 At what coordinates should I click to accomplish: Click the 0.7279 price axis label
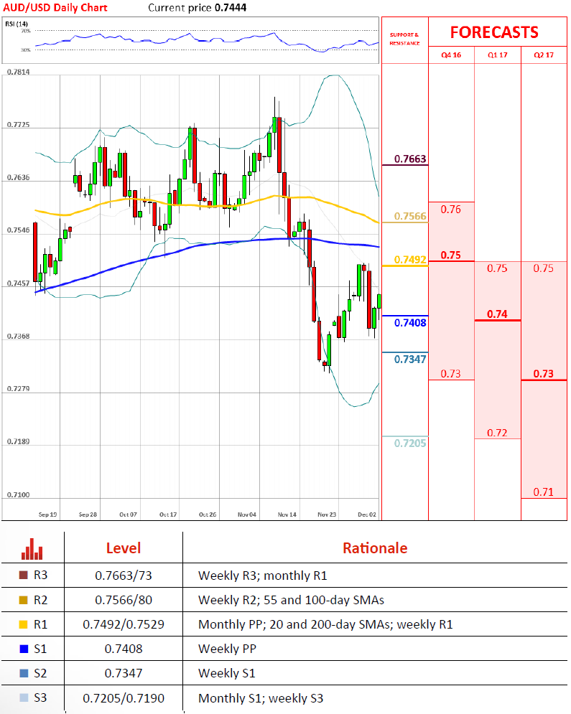pos(18,389)
